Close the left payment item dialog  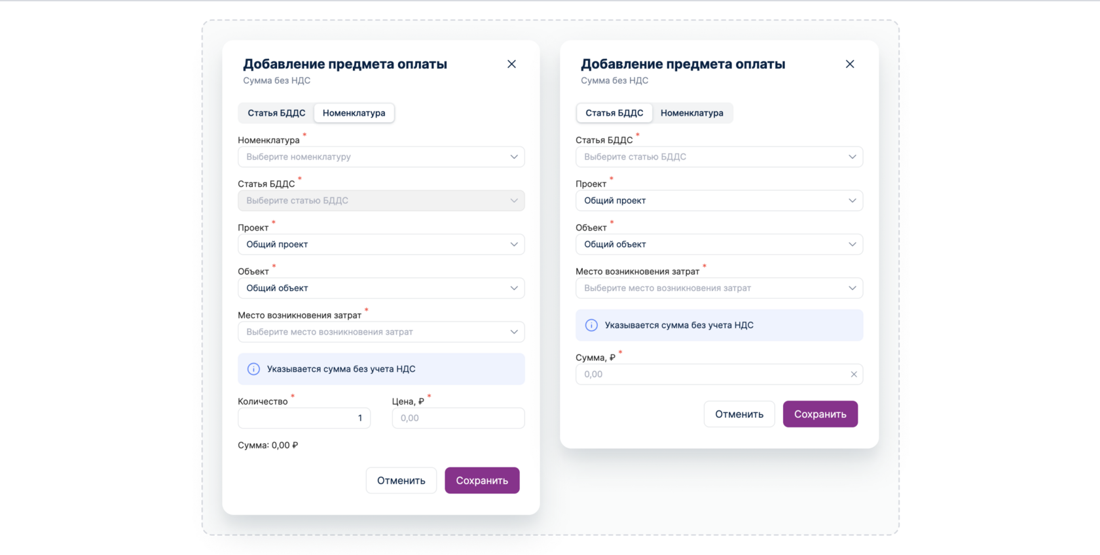click(511, 64)
